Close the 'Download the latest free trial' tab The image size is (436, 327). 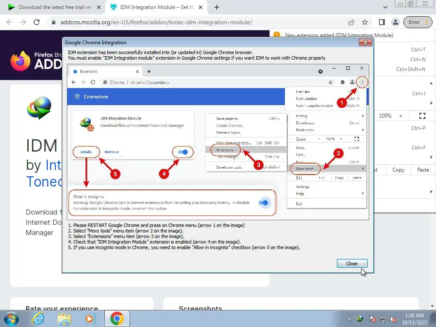coord(99,7)
